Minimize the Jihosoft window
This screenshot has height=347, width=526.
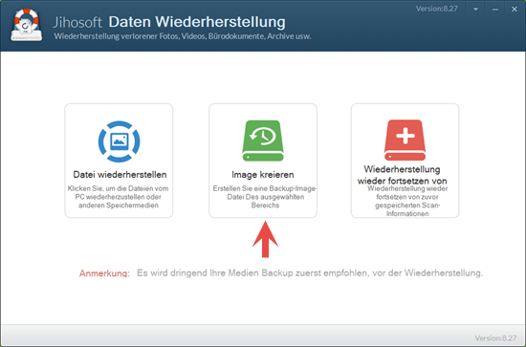[495, 10]
